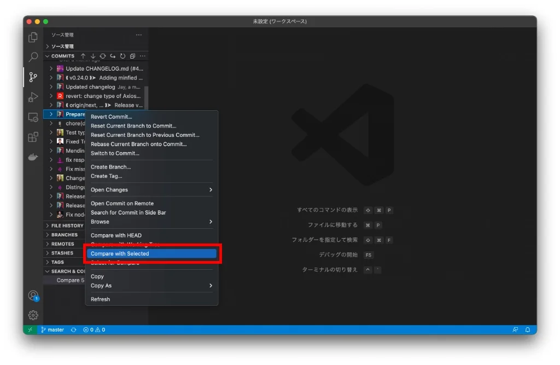
Task: Open the Open Changes submenu
Action: pos(151,190)
